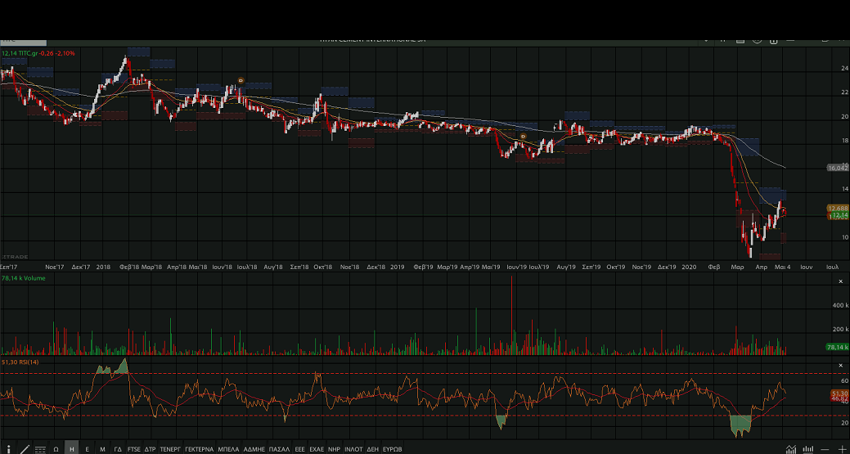The height and width of the screenshot is (454, 850).
Task: Click the dividend marker near Ιουλ'18
Action: pyautogui.click(x=241, y=80)
